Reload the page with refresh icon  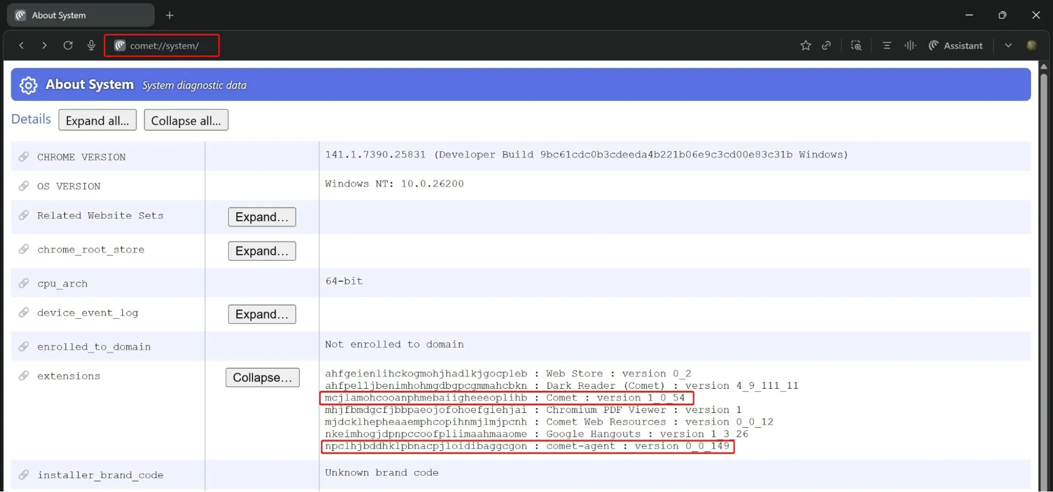[x=68, y=46]
